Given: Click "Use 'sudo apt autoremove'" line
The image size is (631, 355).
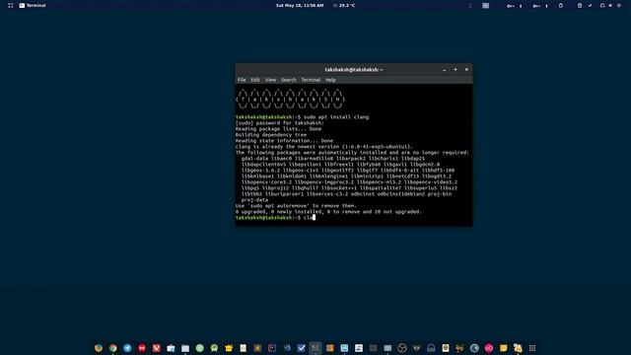Looking at the screenshot, I should pos(296,206).
